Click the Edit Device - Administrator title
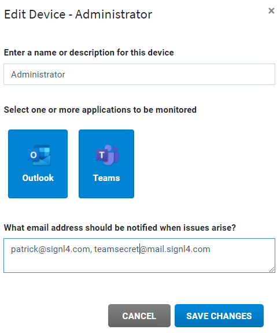Image resolution: width=277 pixels, height=333 pixels. click(78, 14)
